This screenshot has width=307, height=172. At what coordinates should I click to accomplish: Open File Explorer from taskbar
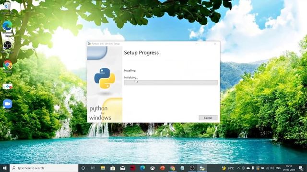(103, 168)
